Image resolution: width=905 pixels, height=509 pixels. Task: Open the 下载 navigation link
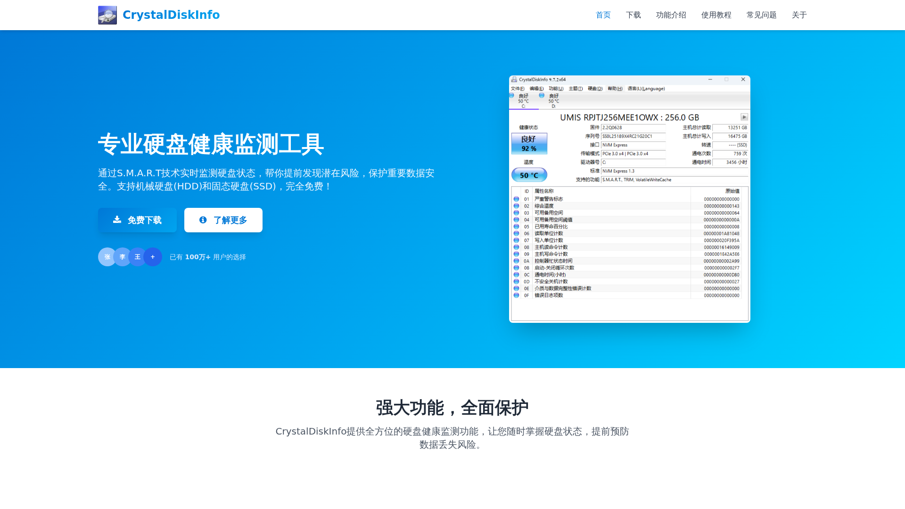pos(633,15)
